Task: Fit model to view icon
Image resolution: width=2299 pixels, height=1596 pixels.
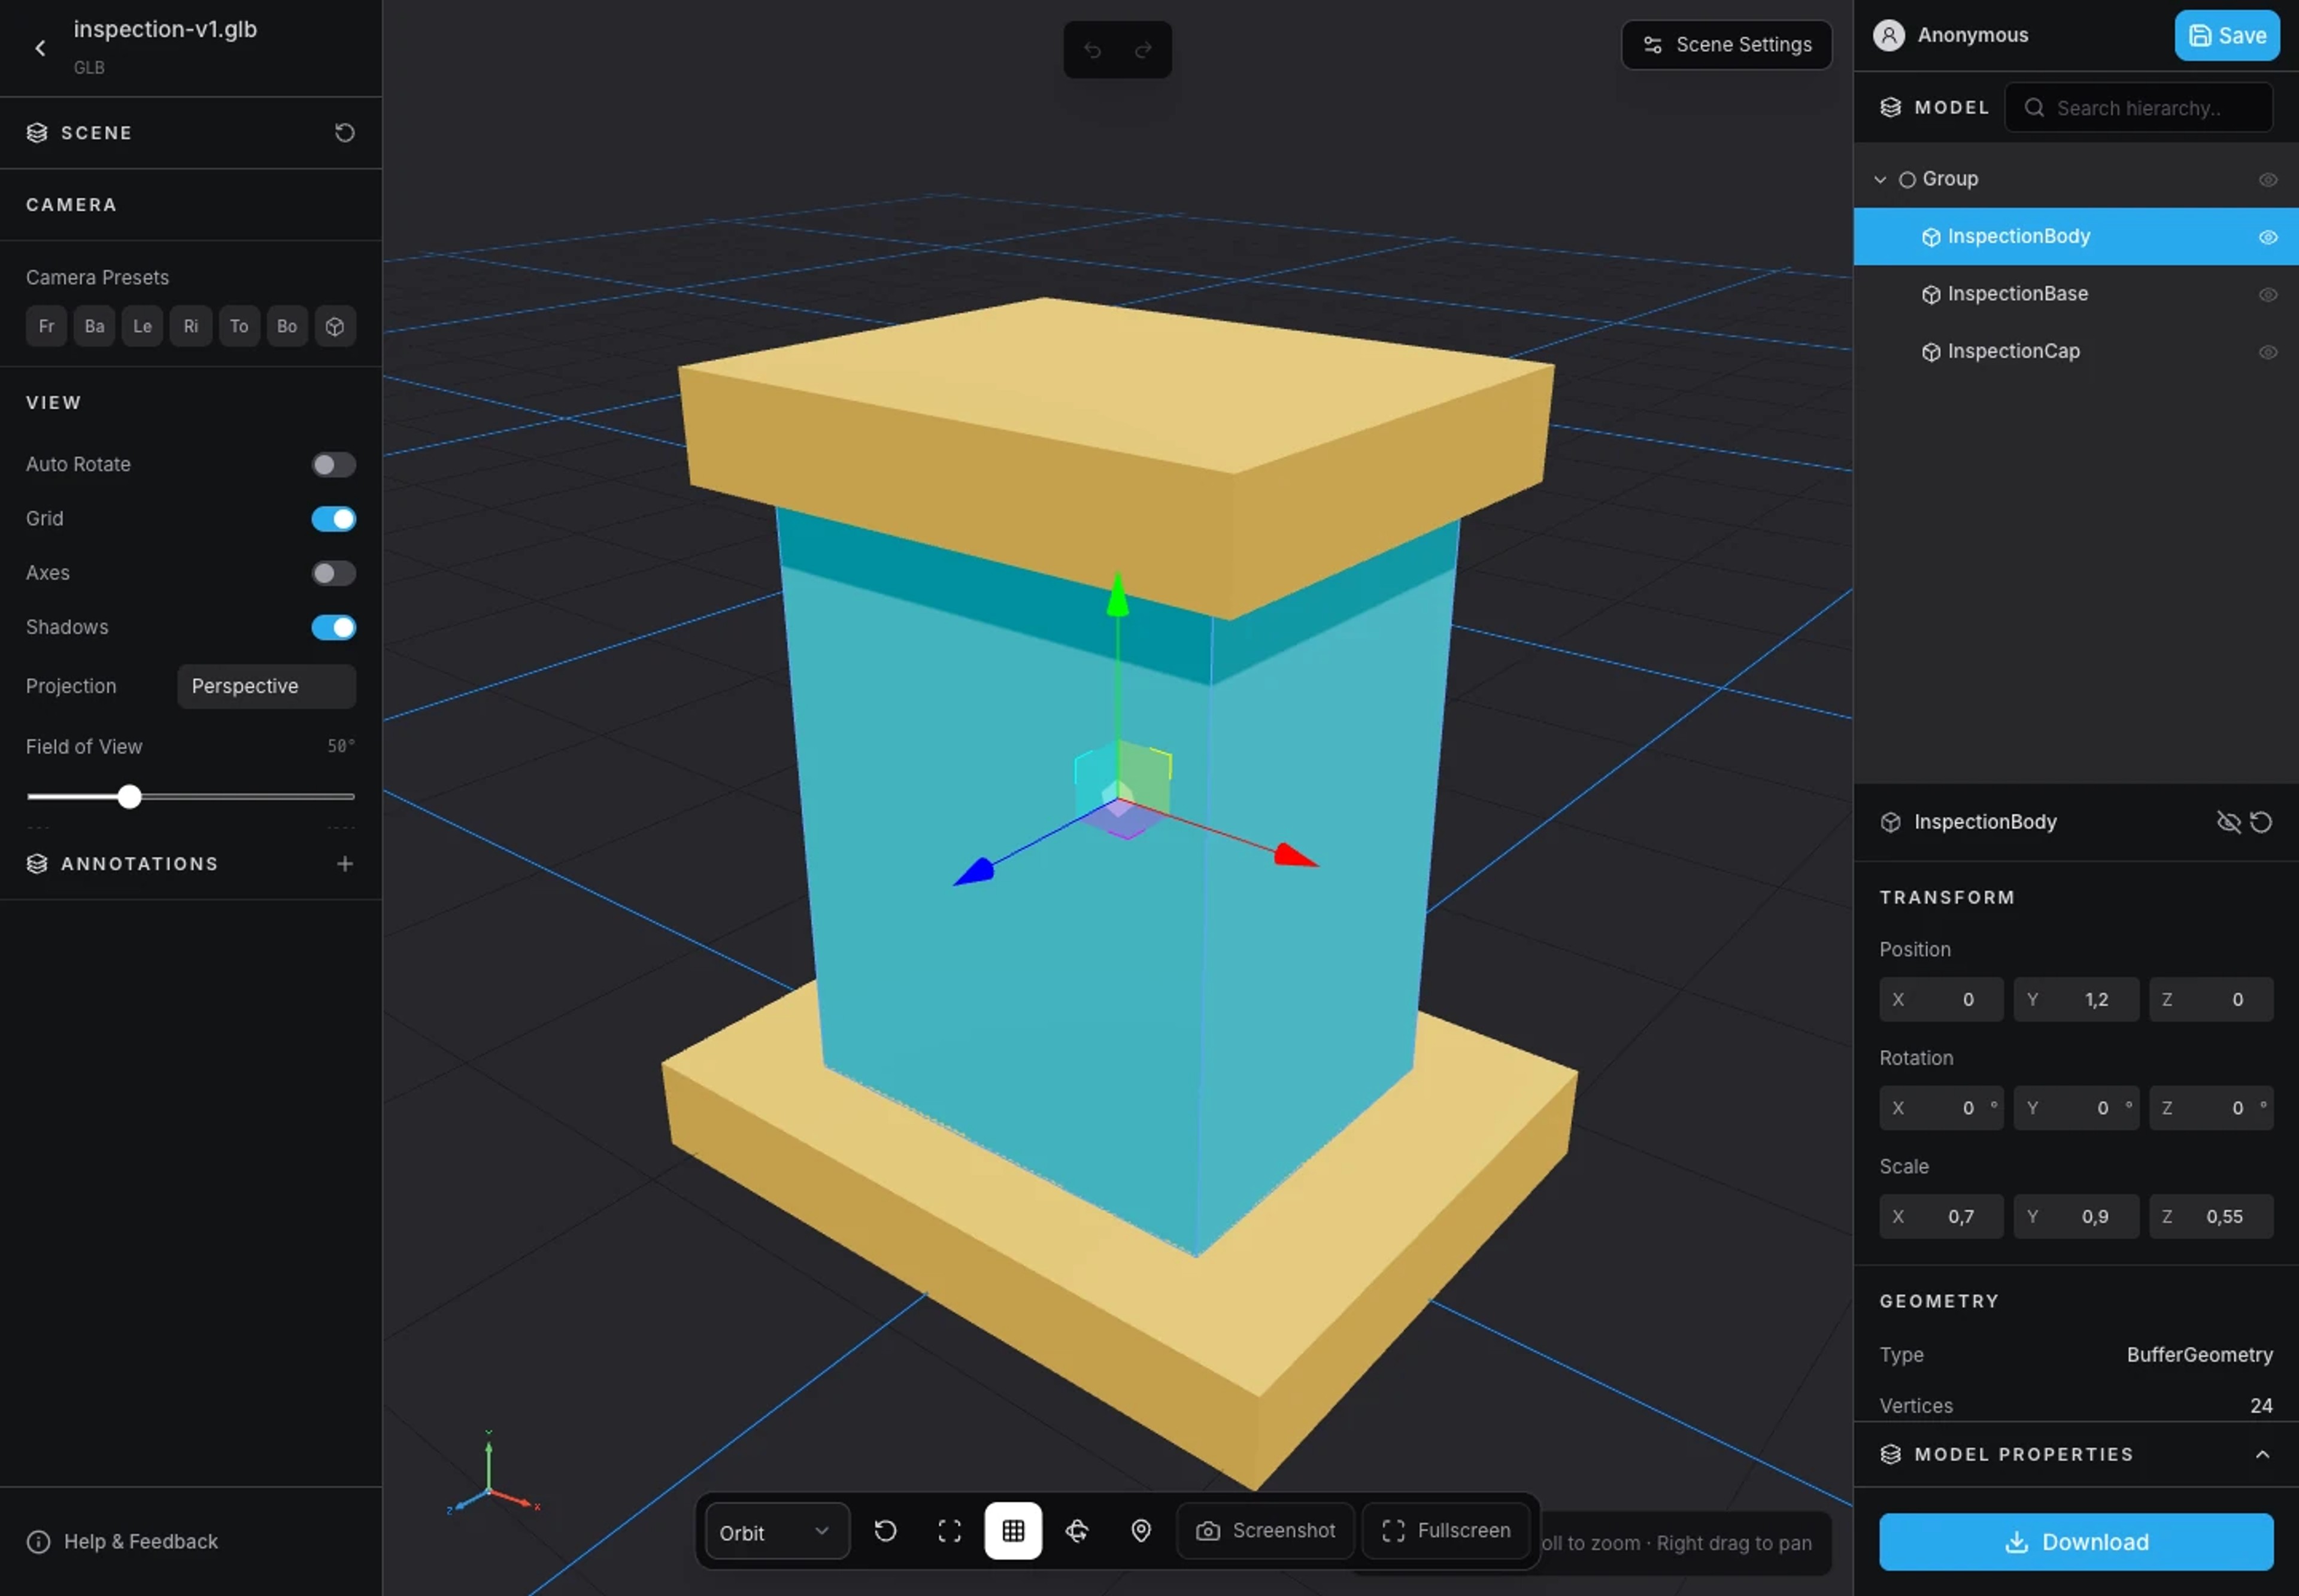Action: [x=950, y=1530]
